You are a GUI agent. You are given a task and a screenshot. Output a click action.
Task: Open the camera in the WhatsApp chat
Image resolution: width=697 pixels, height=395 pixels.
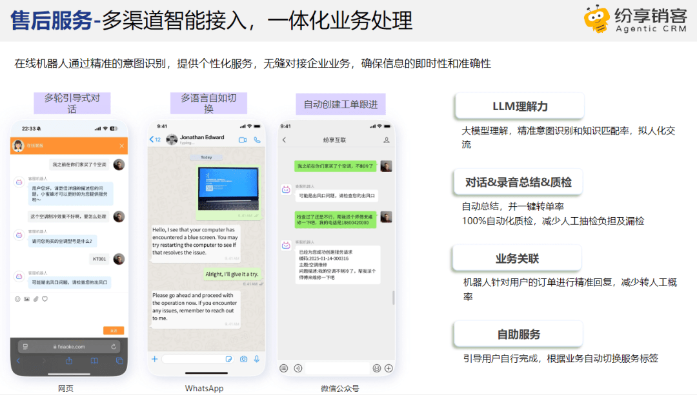pyautogui.click(x=243, y=359)
